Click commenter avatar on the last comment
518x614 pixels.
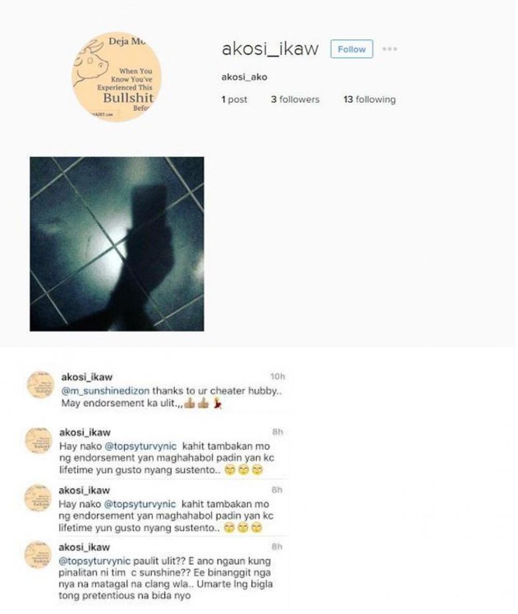click(x=38, y=554)
